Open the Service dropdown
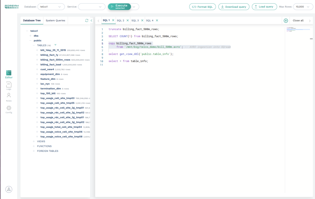 pos(91,6)
